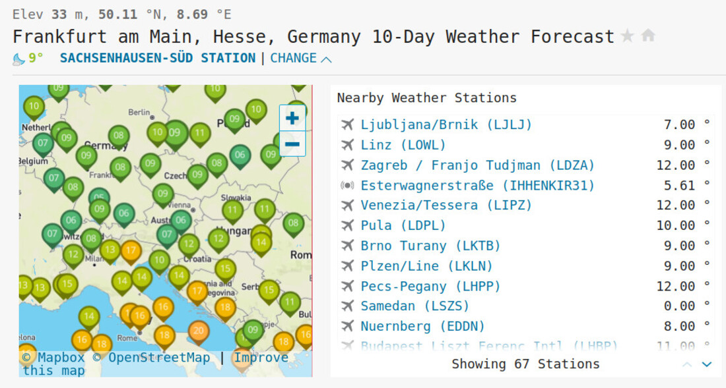The height and width of the screenshot is (388, 726).
Task: Open the OpenStreetMap attribution link
Action: pyautogui.click(x=152, y=358)
